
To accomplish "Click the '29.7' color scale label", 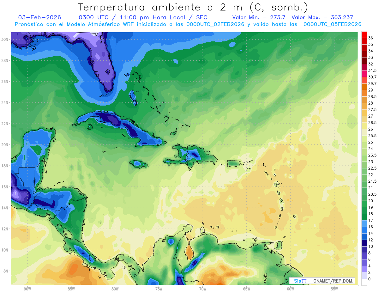I will pos(372,83).
